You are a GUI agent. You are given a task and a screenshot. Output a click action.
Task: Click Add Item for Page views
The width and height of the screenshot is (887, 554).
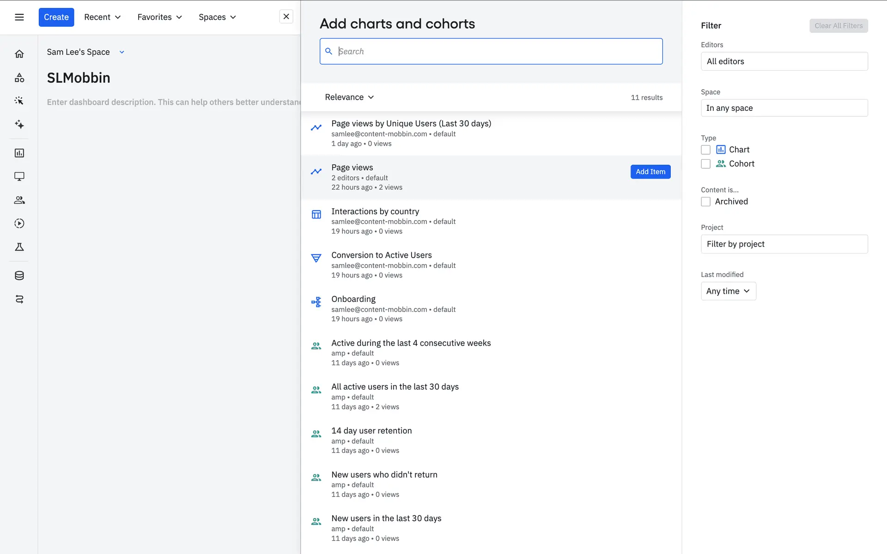(650, 172)
